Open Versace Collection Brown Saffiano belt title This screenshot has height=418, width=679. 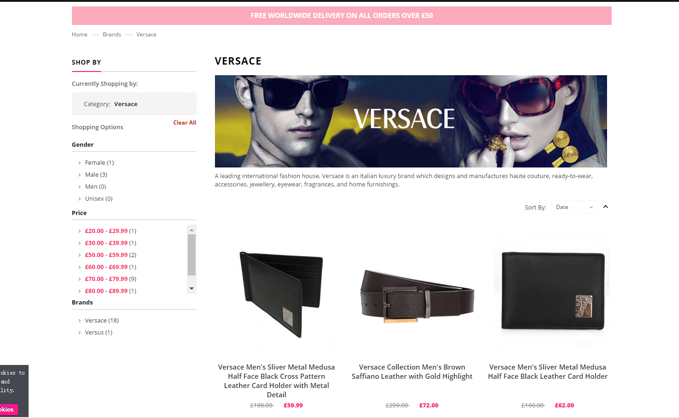pyautogui.click(x=412, y=372)
